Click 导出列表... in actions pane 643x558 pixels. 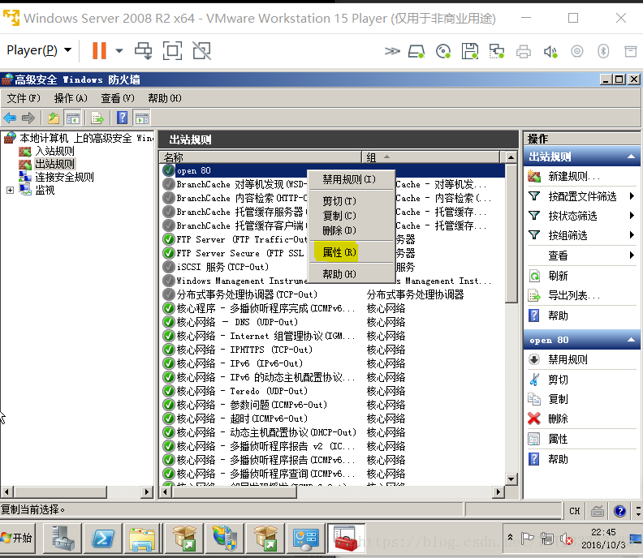click(x=574, y=295)
